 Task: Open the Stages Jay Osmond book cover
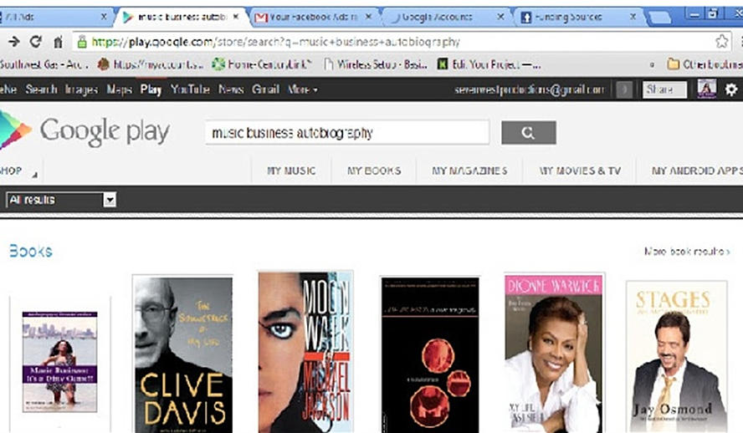676,356
